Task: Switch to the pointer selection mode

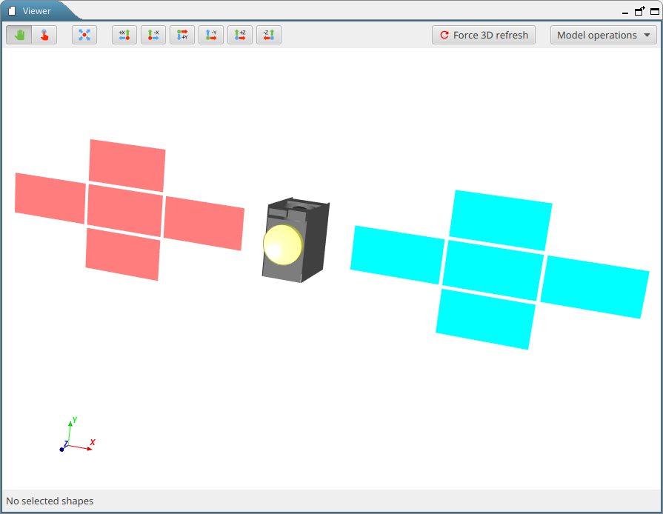Action: click(44, 34)
